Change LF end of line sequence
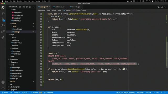Image resolution: width=168 pixels, height=94 pixels. click(154, 93)
